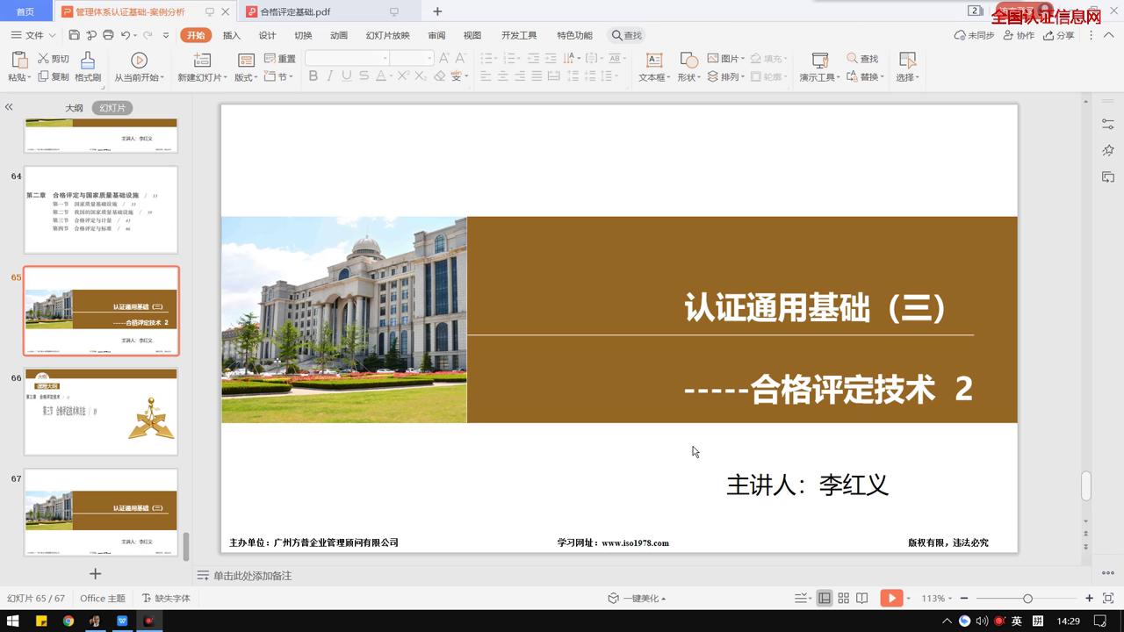Open the font size combo box

pyautogui.click(x=412, y=58)
